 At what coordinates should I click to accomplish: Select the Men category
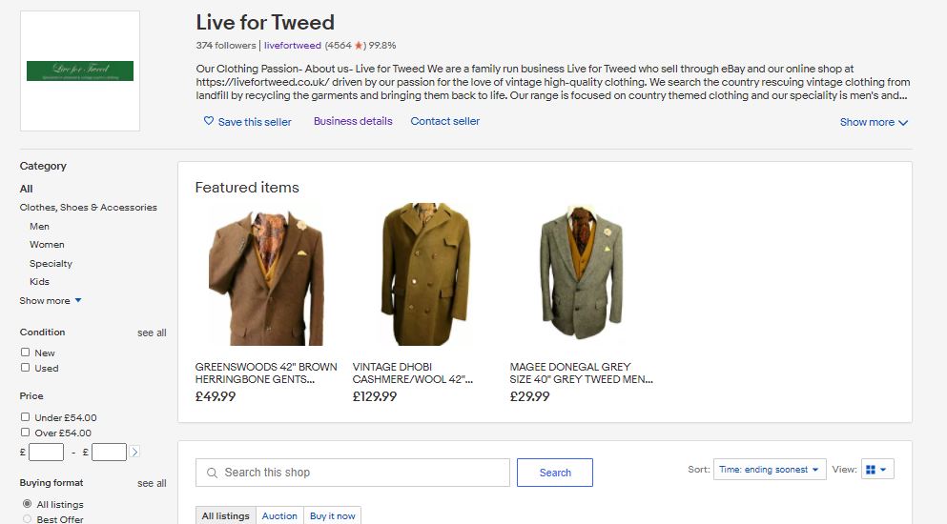coord(39,227)
